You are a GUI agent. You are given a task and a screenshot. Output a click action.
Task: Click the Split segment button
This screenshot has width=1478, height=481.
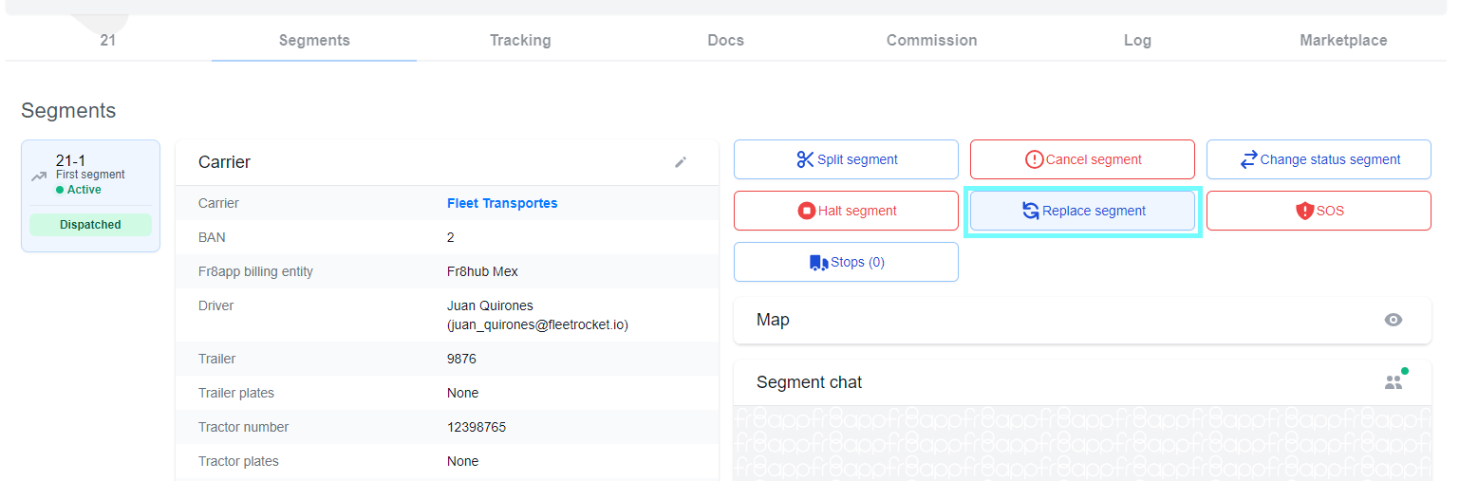pos(846,159)
